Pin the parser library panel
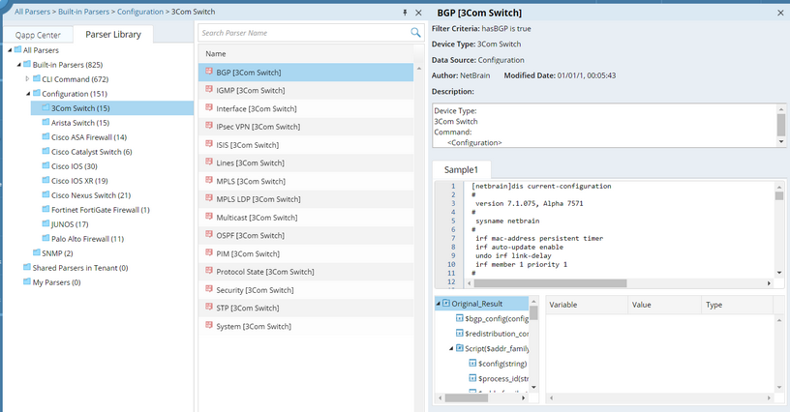 tap(406, 12)
